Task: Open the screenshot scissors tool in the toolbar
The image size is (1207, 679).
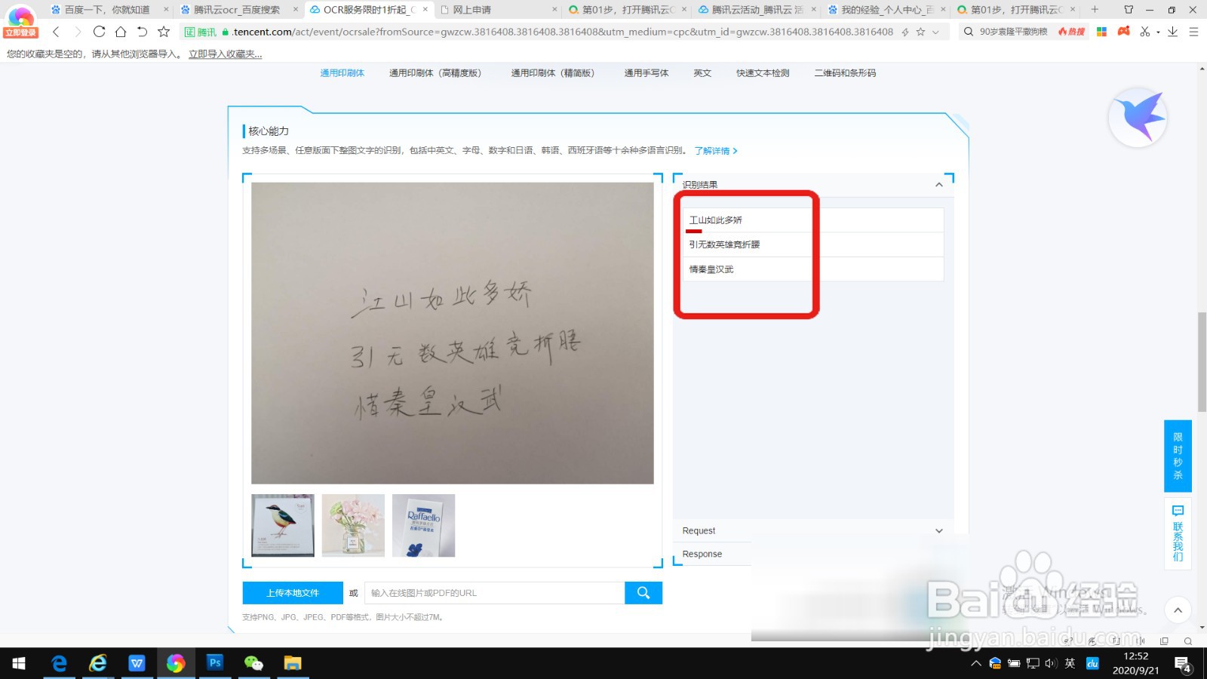Action: tap(1145, 32)
